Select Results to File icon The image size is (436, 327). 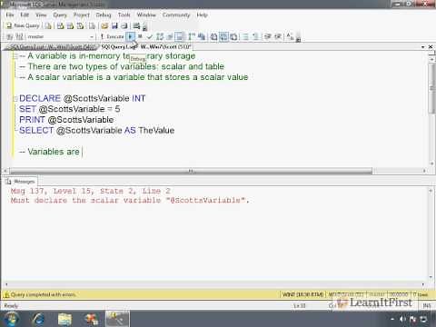point(233,36)
